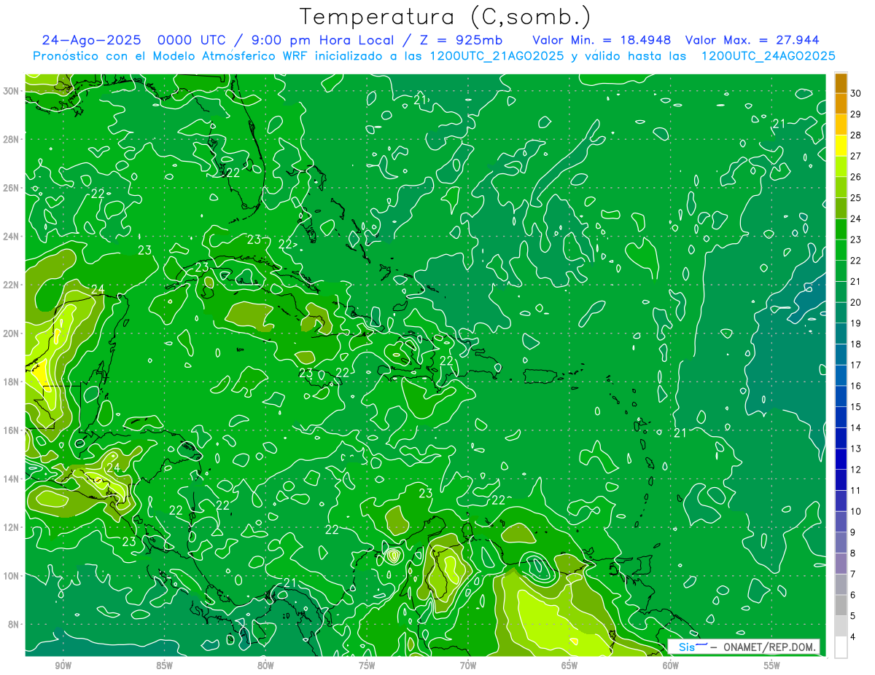
Task: Click latitude axis label "26N"
Action: tap(11, 188)
